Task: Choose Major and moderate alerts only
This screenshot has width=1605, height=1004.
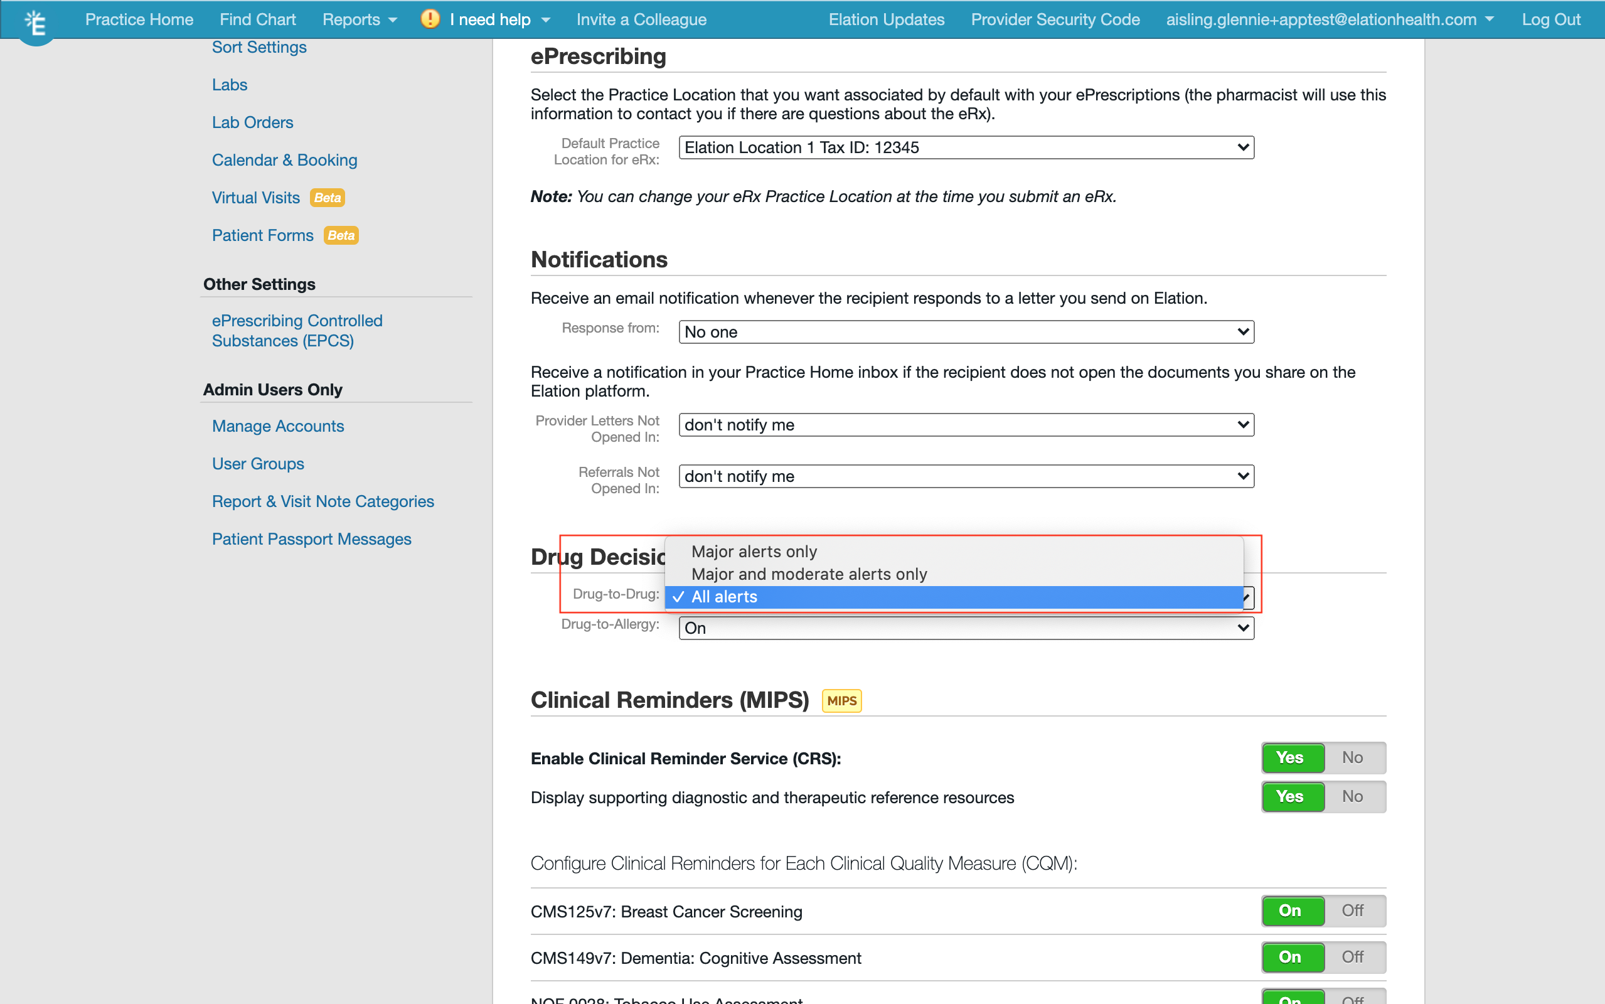Action: point(809,574)
